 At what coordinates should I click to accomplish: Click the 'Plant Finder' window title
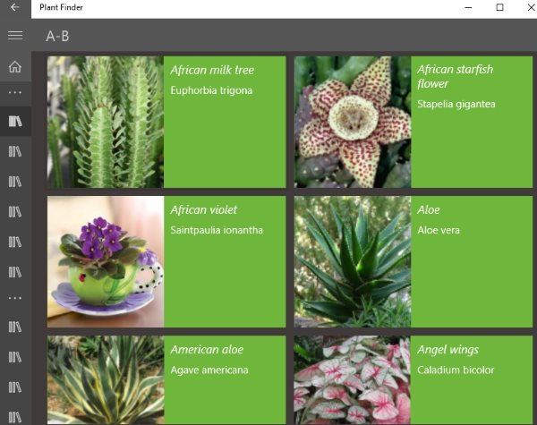tap(61, 7)
